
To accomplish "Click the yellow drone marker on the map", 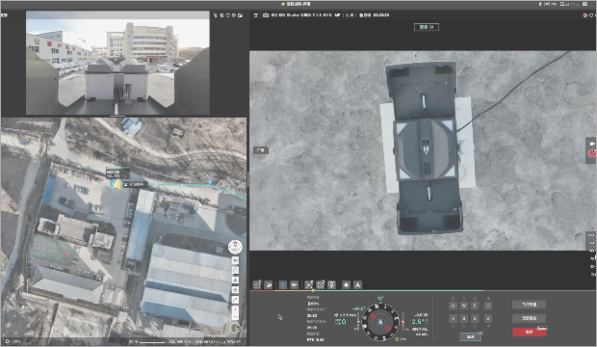I will (117, 184).
